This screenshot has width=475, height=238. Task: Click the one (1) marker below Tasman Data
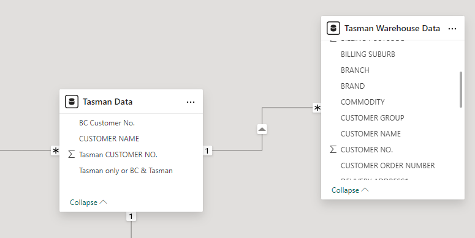coord(131,216)
